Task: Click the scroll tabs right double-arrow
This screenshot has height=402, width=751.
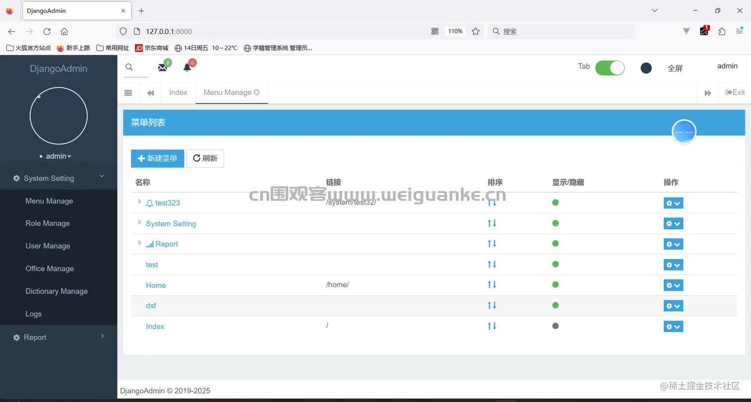Action: coord(708,93)
